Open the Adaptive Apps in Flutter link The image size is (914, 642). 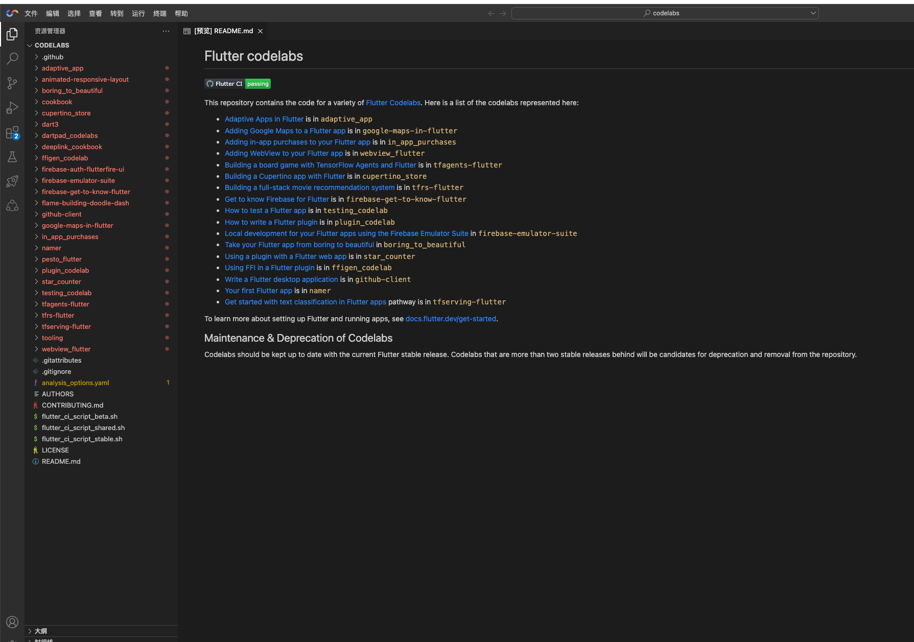[x=264, y=119]
